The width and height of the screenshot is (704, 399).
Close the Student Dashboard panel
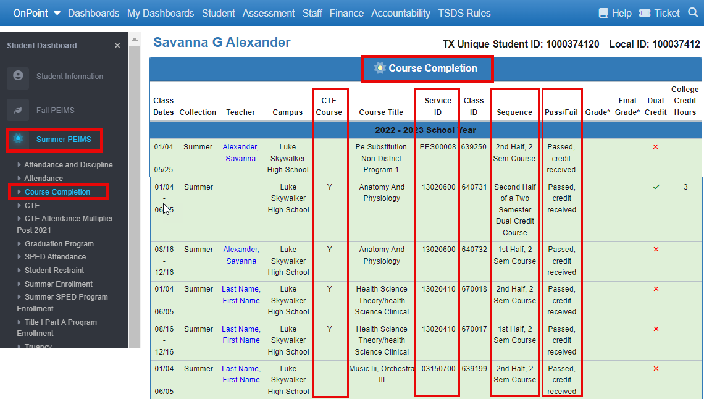117,45
